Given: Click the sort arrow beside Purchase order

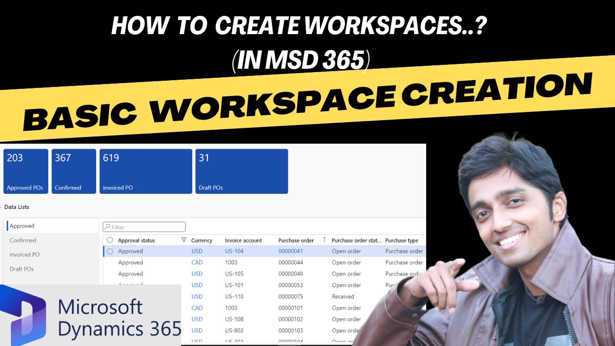Looking at the screenshot, I should click(324, 239).
